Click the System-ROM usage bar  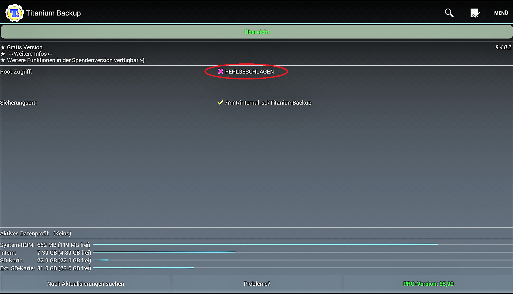tap(303, 245)
